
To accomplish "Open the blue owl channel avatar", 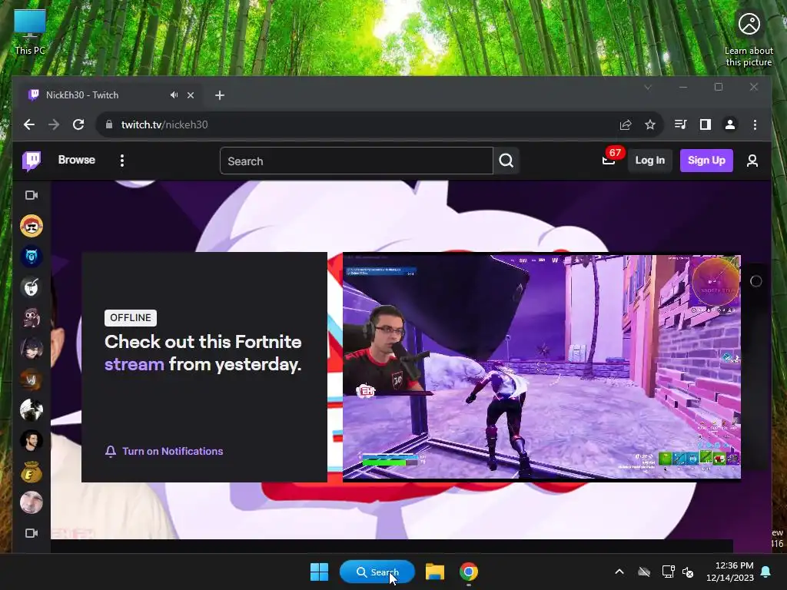I will pyautogui.click(x=31, y=257).
